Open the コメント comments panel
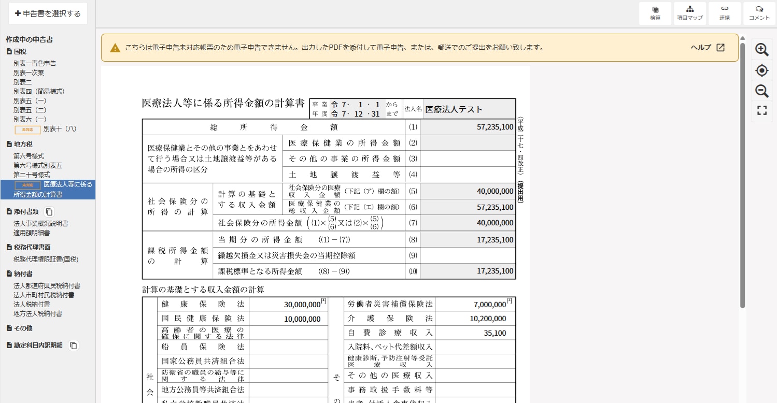The width and height of the screenshot is (777, 403). 759,13
